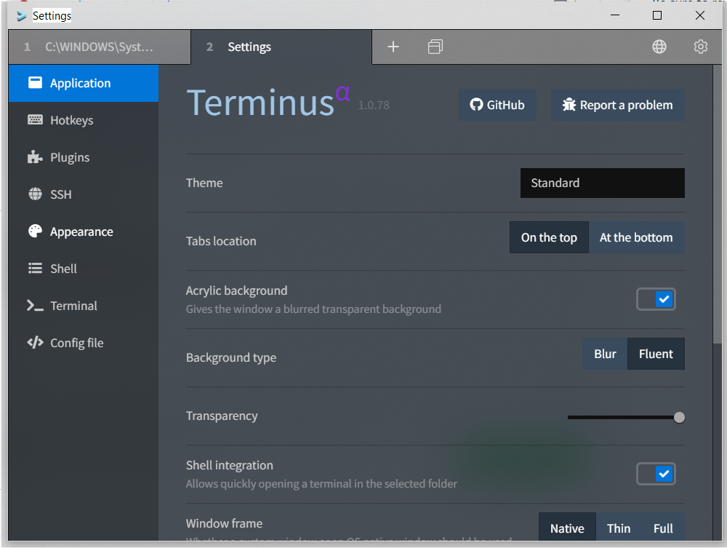Select Full window frame
727x548 pixels.
pyautogui.click(x=663, y=528)
